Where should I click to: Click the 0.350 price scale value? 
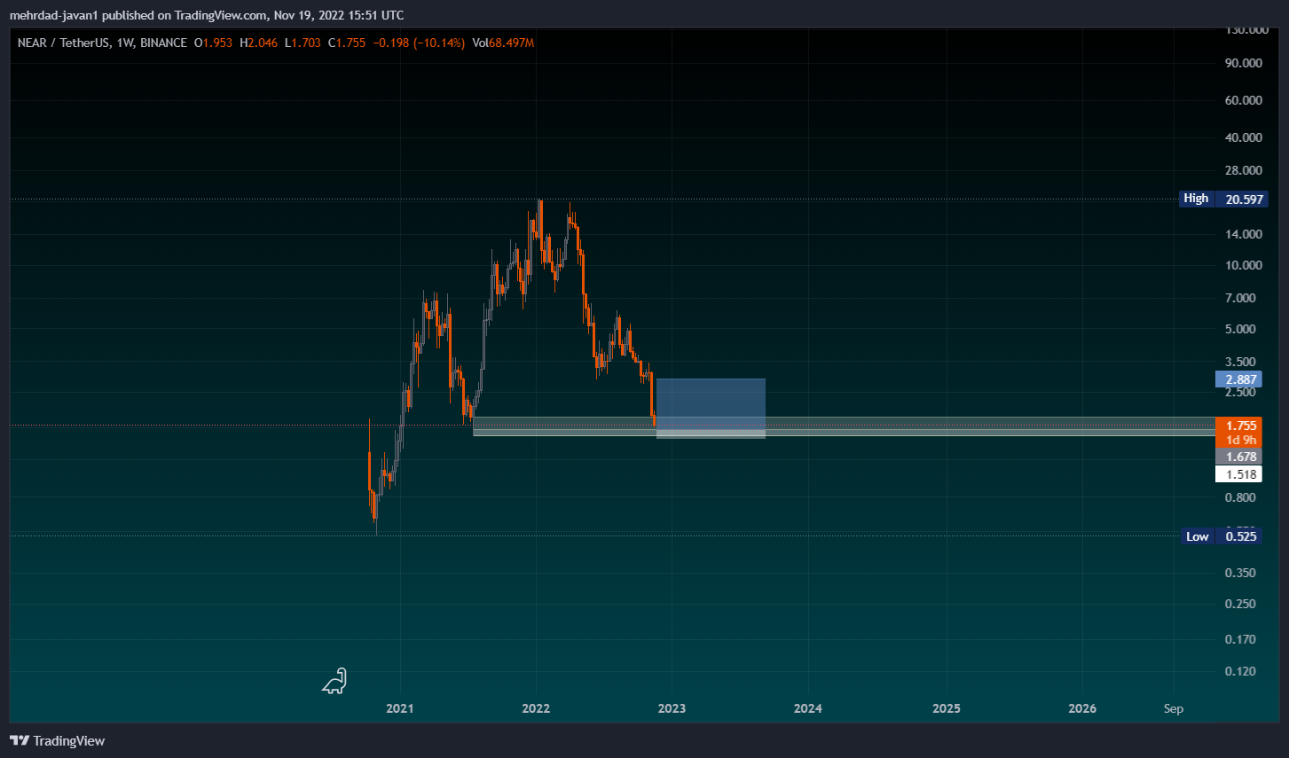1241,573
